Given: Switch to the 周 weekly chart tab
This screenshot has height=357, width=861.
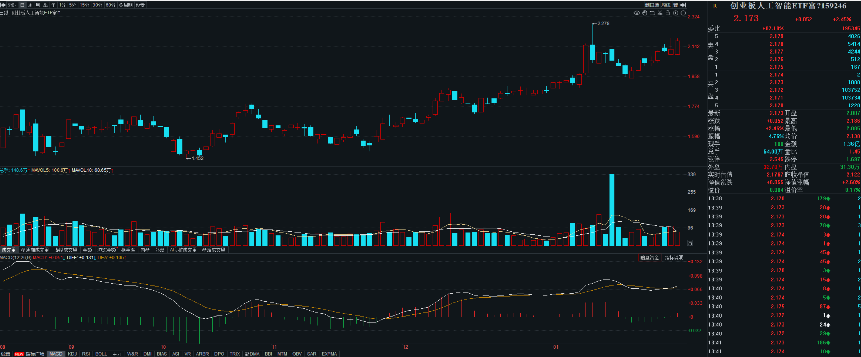Looking at the screenshot, I should 30,5.
